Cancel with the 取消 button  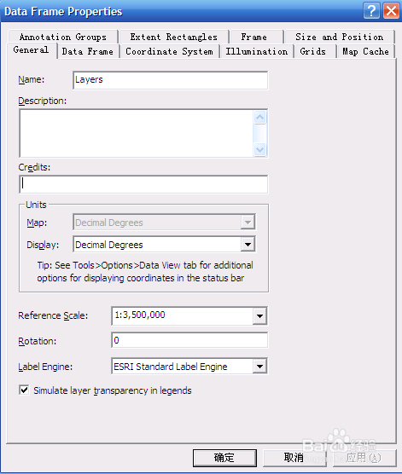(x=294, y=458)
